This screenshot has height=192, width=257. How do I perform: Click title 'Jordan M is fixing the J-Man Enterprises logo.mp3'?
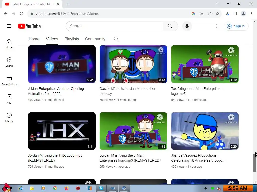click(130, 158)
